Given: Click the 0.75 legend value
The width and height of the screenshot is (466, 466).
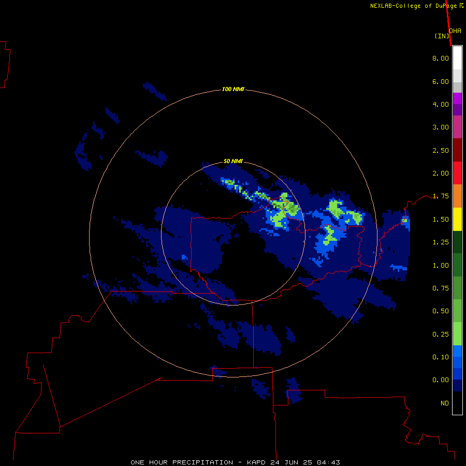Looking at the screenshot, I should [x=441, y=288].
